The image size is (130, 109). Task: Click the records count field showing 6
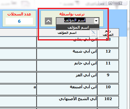19,21
